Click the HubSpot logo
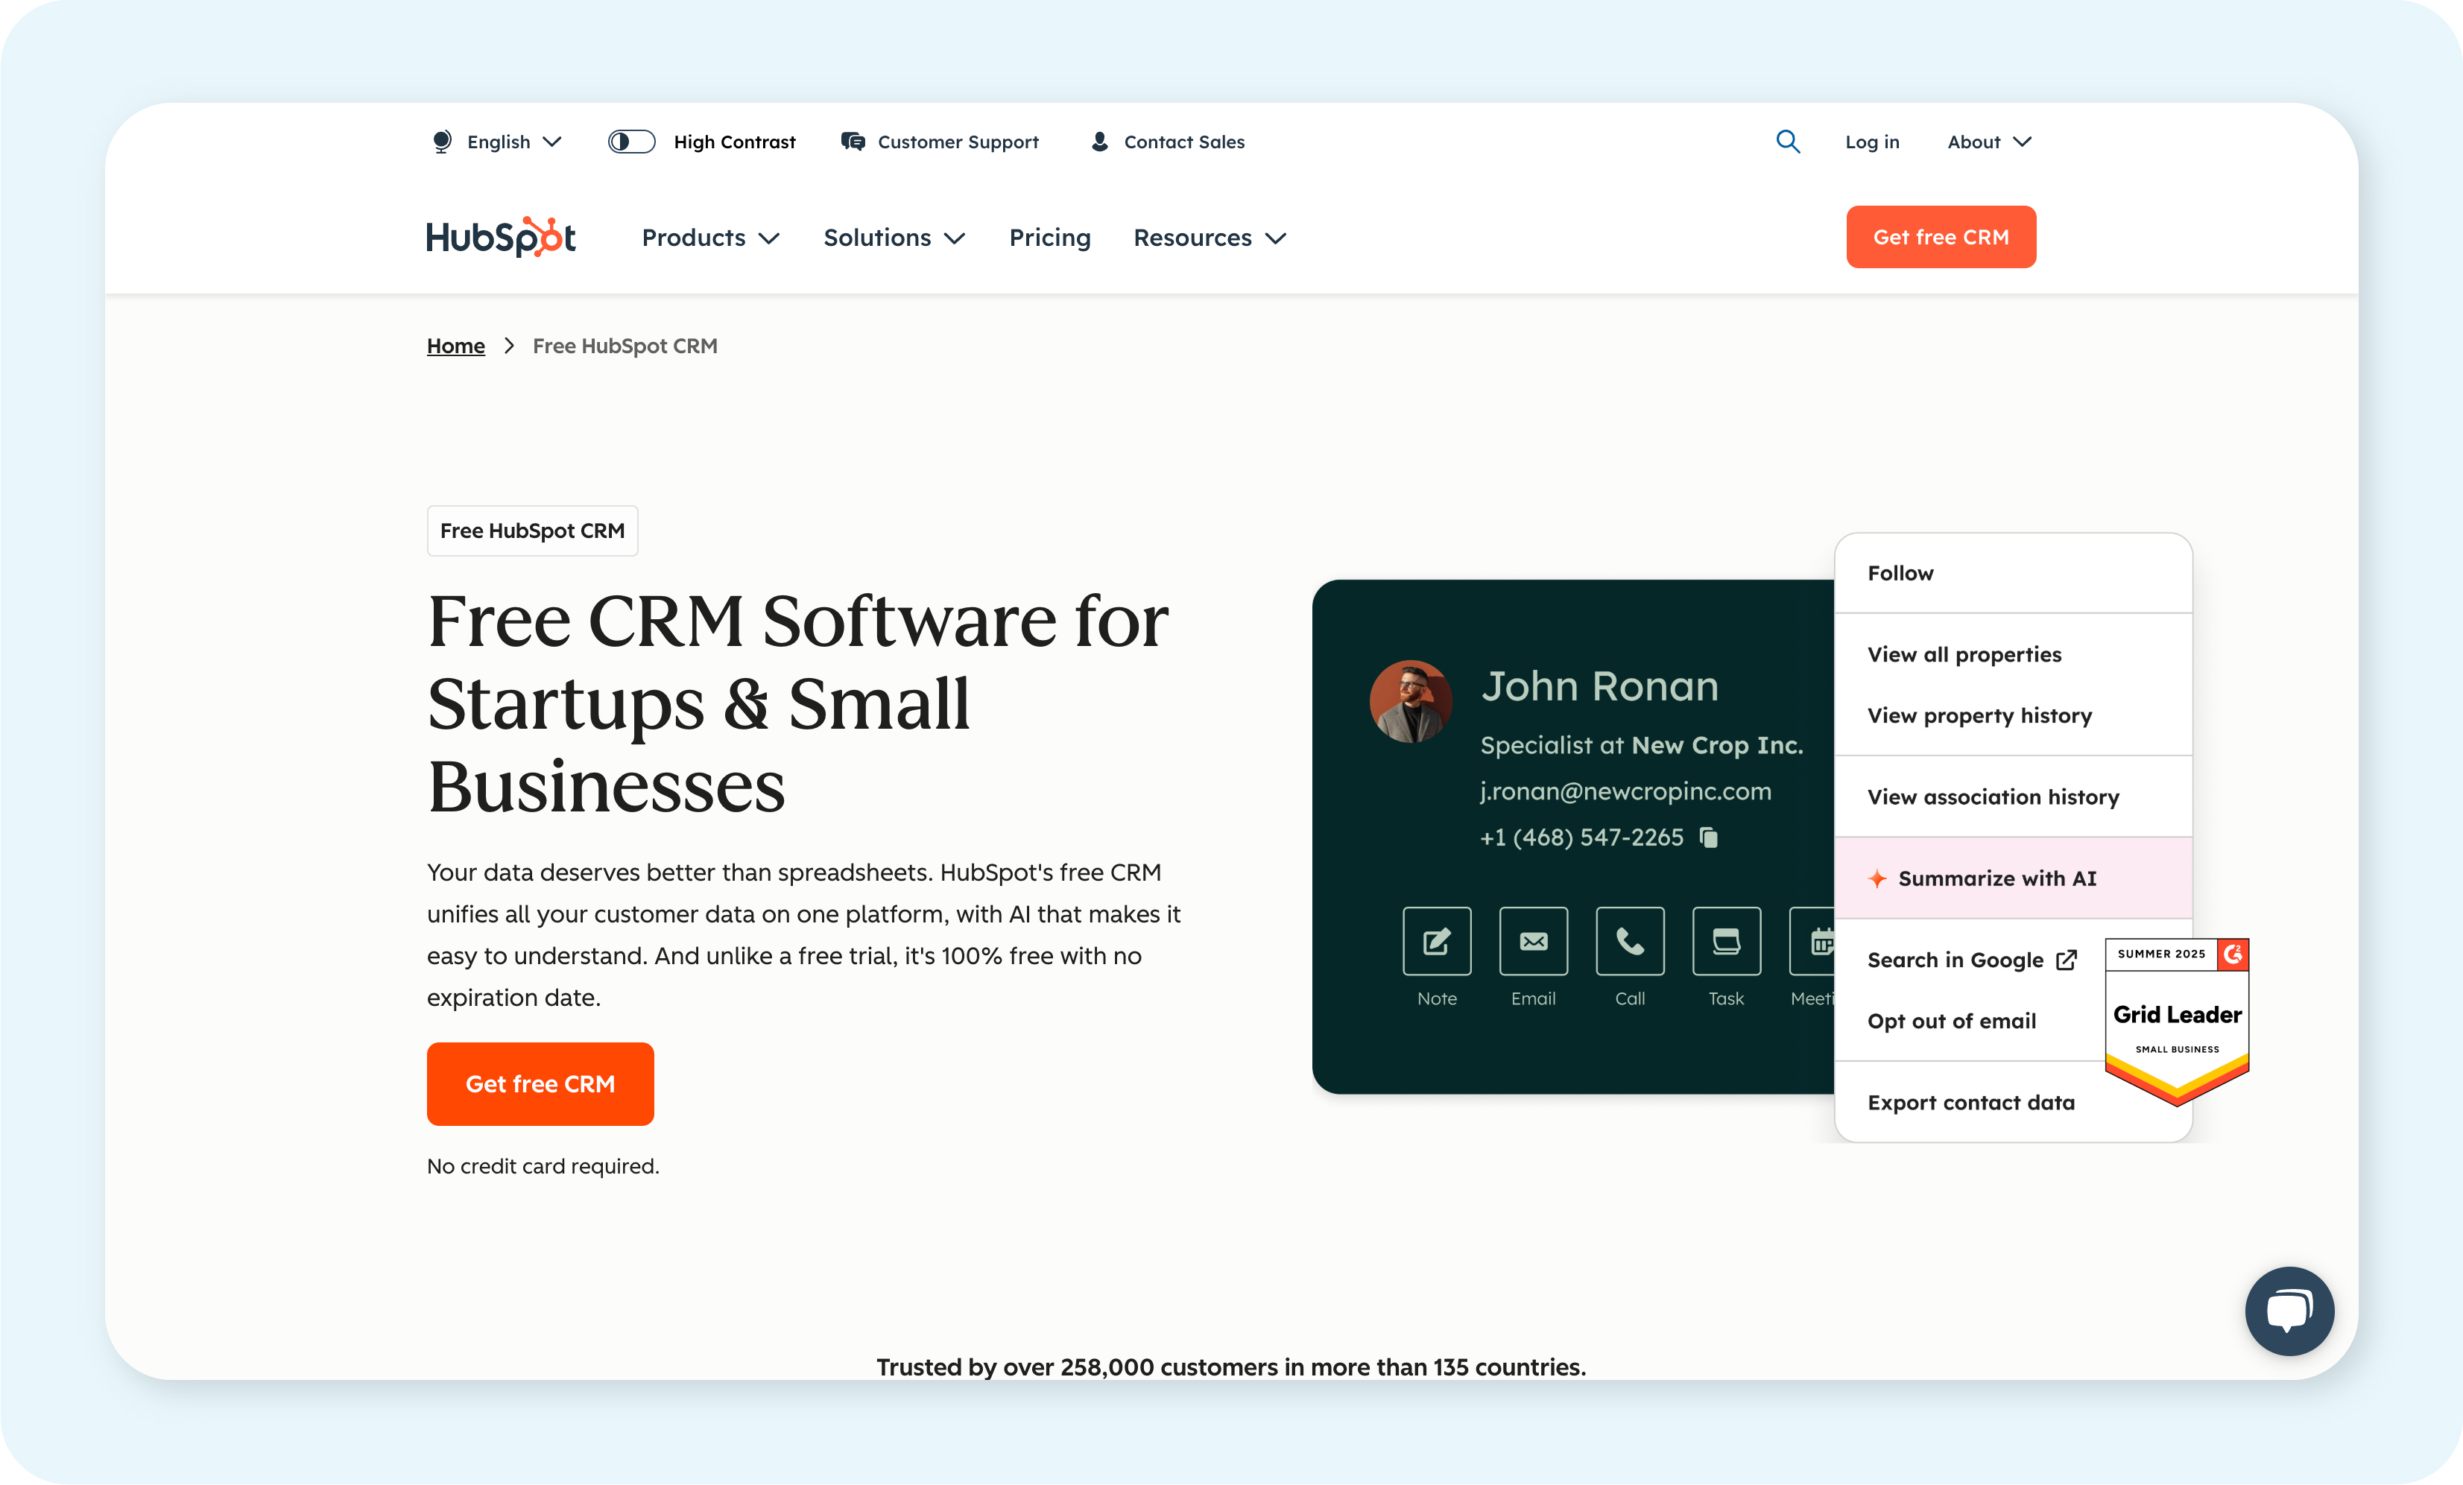Viewport: 2463px width, 1485px height. pyautogui.click(x=501, y=238)
